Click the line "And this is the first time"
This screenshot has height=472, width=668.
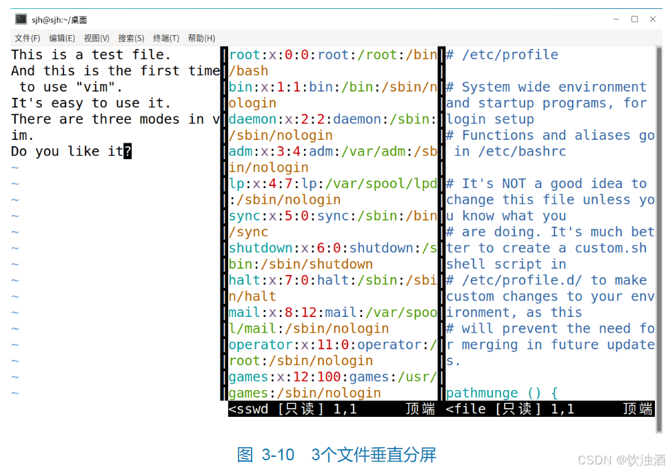coord(115,71)
